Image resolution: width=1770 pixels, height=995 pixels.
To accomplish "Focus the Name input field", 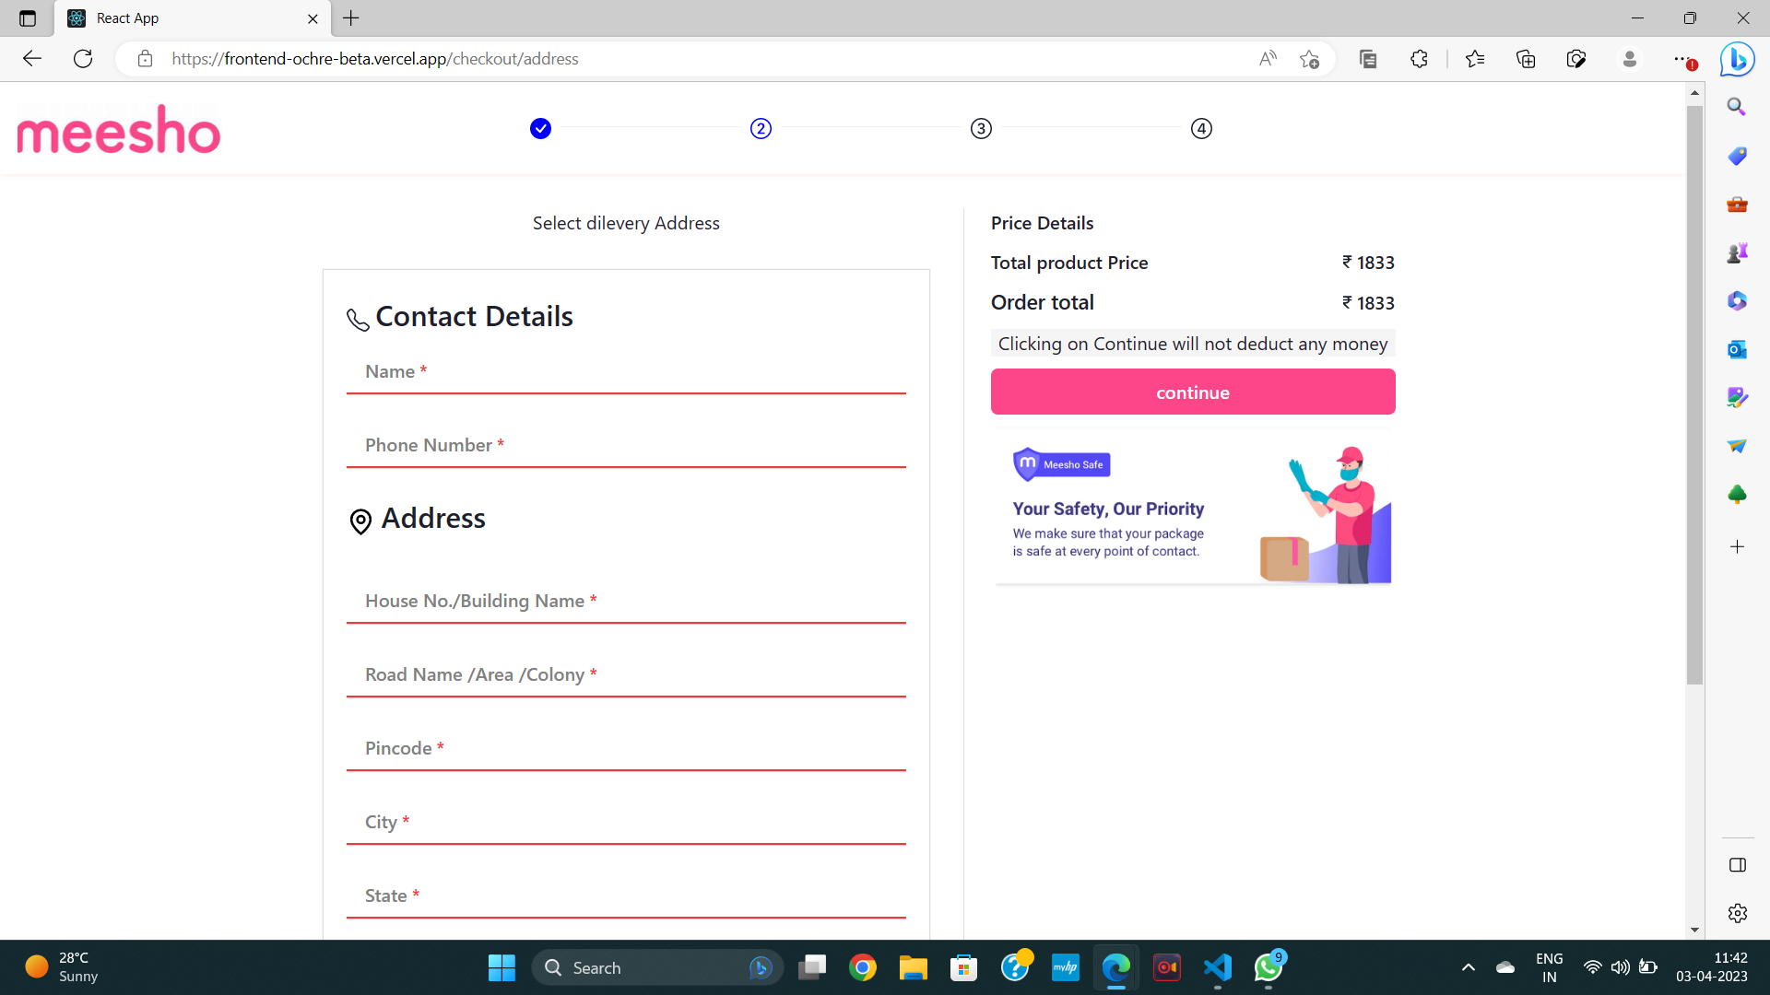I will 626,372.
